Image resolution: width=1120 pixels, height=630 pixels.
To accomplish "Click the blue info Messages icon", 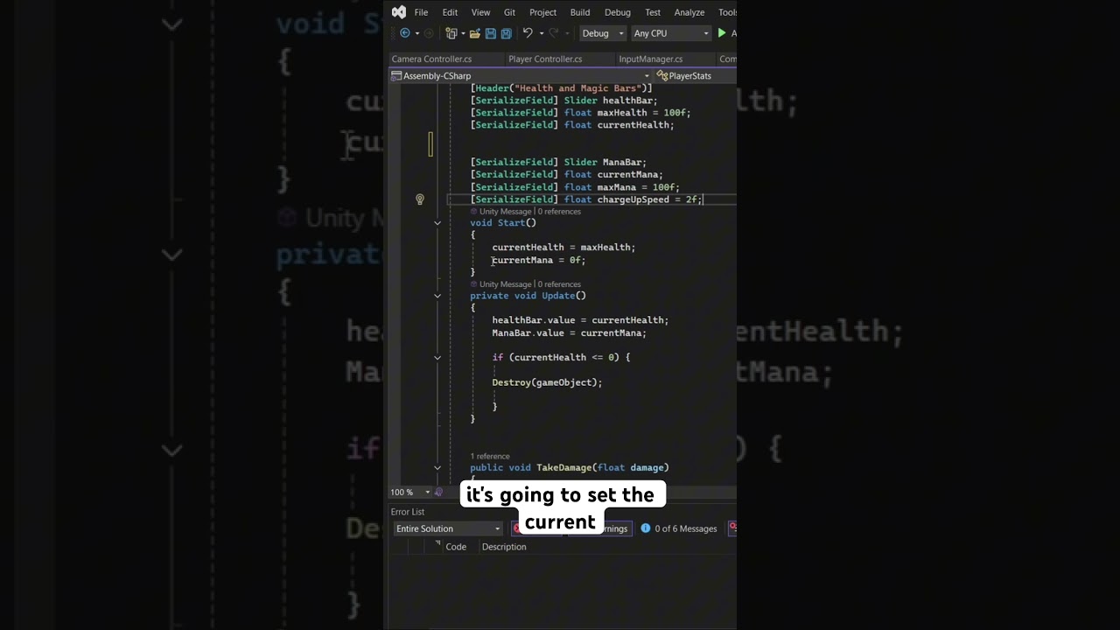I will [646, 528].
